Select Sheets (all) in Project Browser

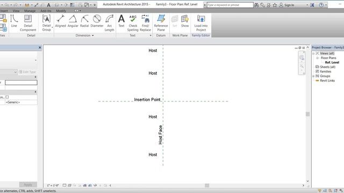pos(327,67)
